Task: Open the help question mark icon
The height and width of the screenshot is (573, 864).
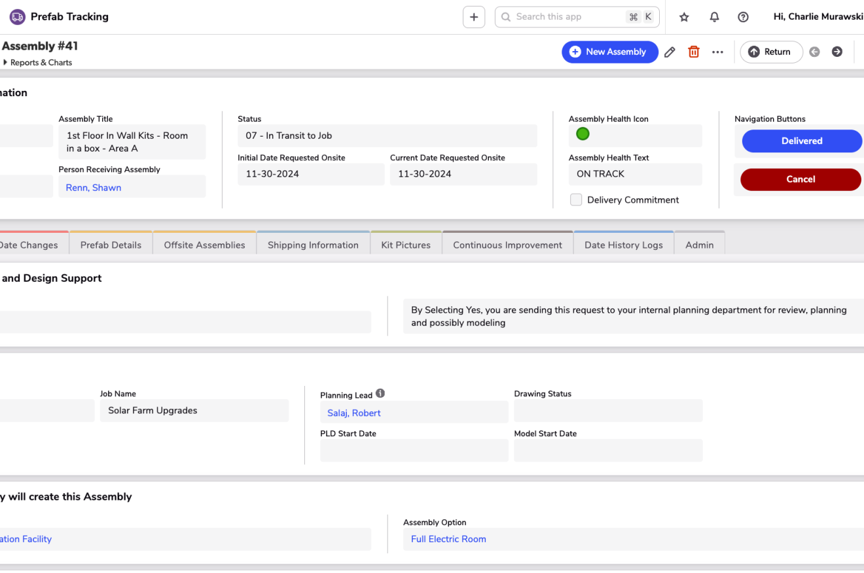Action: [x=743, y=17]
